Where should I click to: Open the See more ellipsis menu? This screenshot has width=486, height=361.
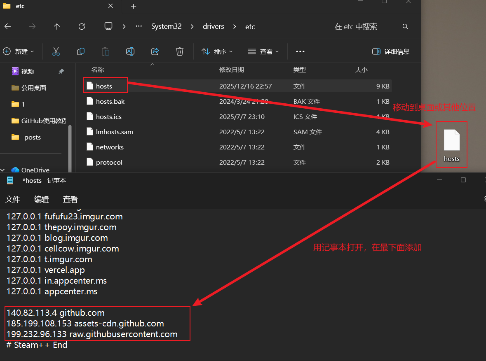click(300, 51)
